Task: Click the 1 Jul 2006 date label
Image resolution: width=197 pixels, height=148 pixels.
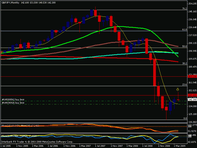Action: point(53,146)
